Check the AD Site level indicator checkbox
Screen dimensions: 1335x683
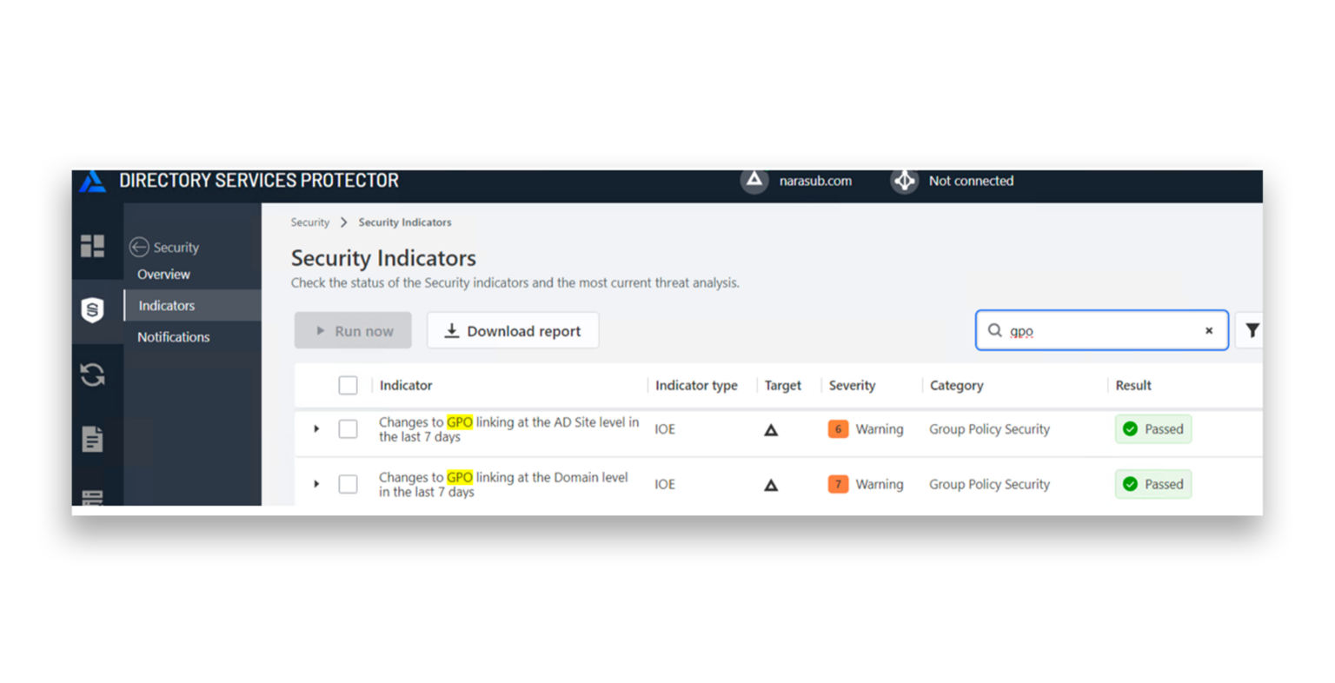tap(349, 428)
